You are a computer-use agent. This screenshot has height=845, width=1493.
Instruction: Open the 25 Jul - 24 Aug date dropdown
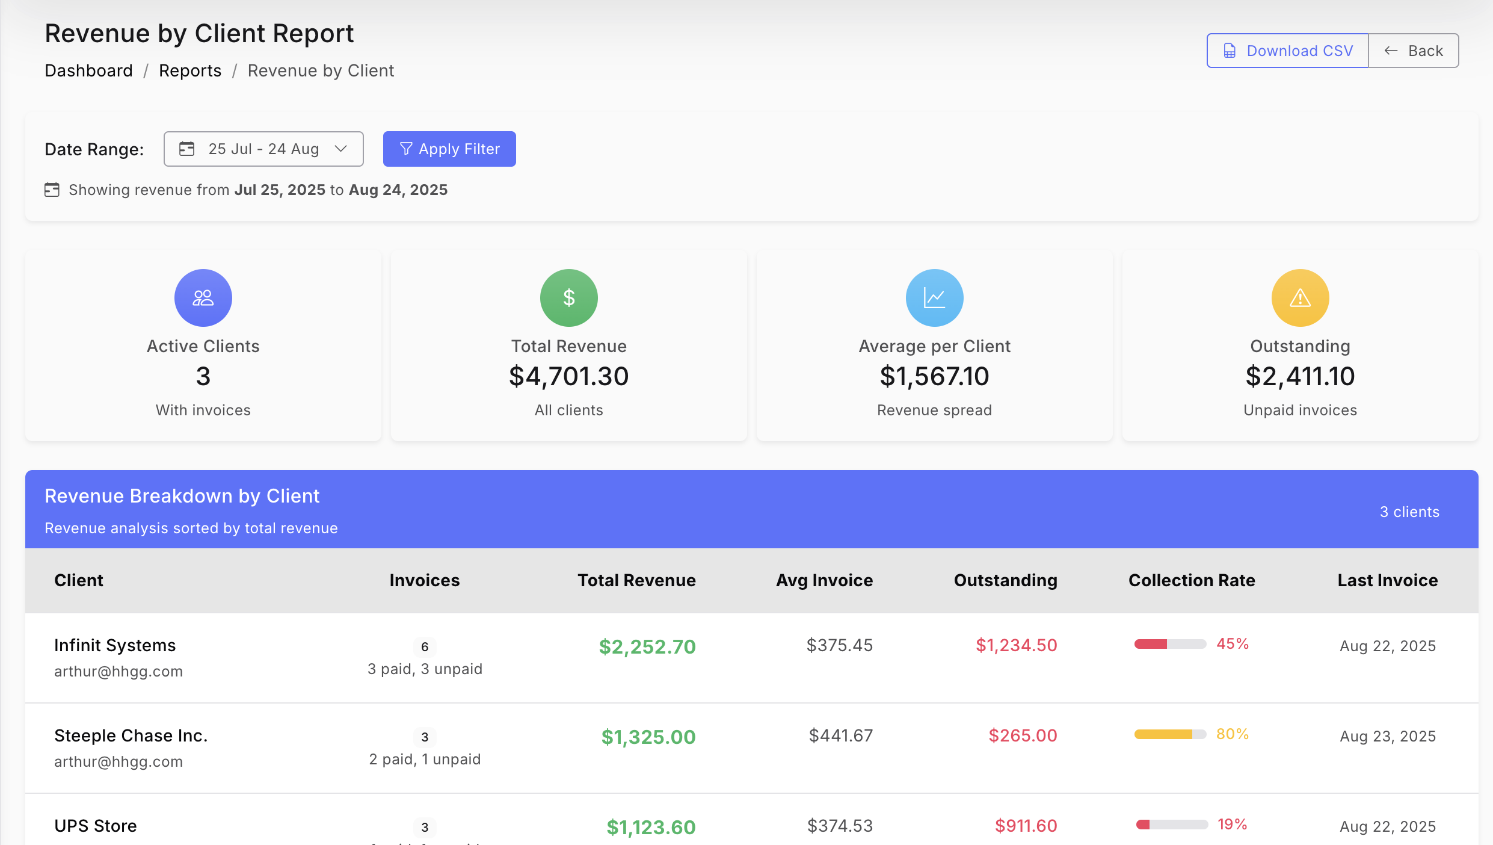[263, 149]
